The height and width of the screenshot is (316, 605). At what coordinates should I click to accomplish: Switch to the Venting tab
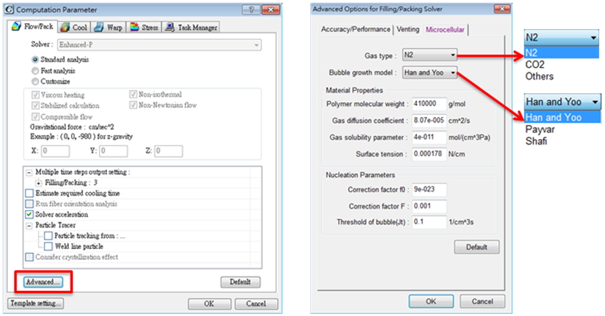point(408,29)
